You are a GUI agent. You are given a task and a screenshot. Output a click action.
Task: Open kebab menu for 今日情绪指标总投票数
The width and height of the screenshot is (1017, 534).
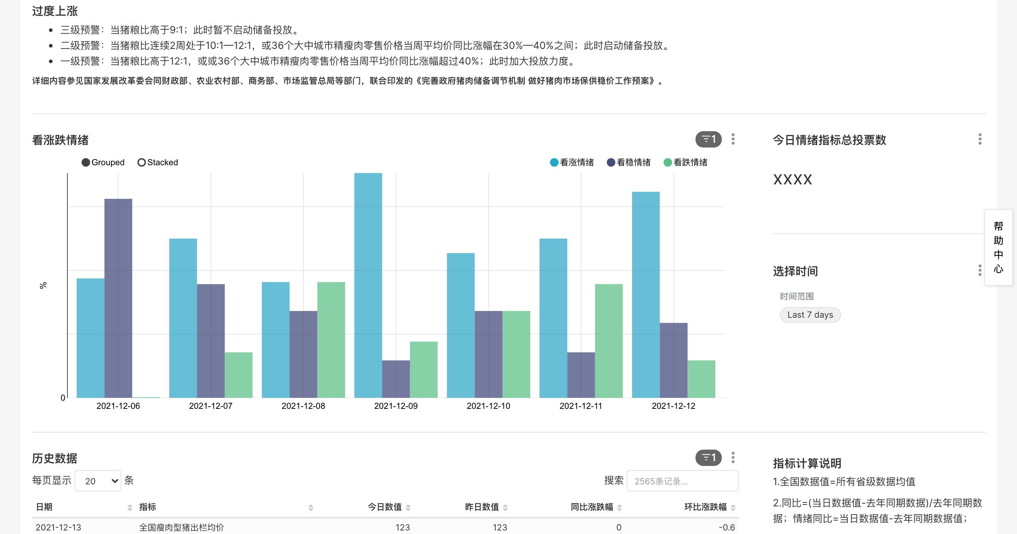point(980,139)
